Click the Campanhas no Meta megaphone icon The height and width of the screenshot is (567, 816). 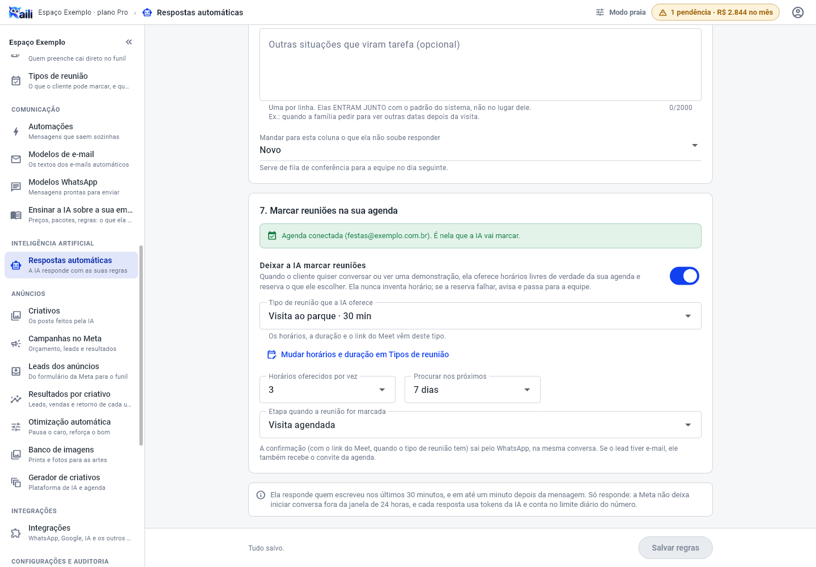click(16, 344)
